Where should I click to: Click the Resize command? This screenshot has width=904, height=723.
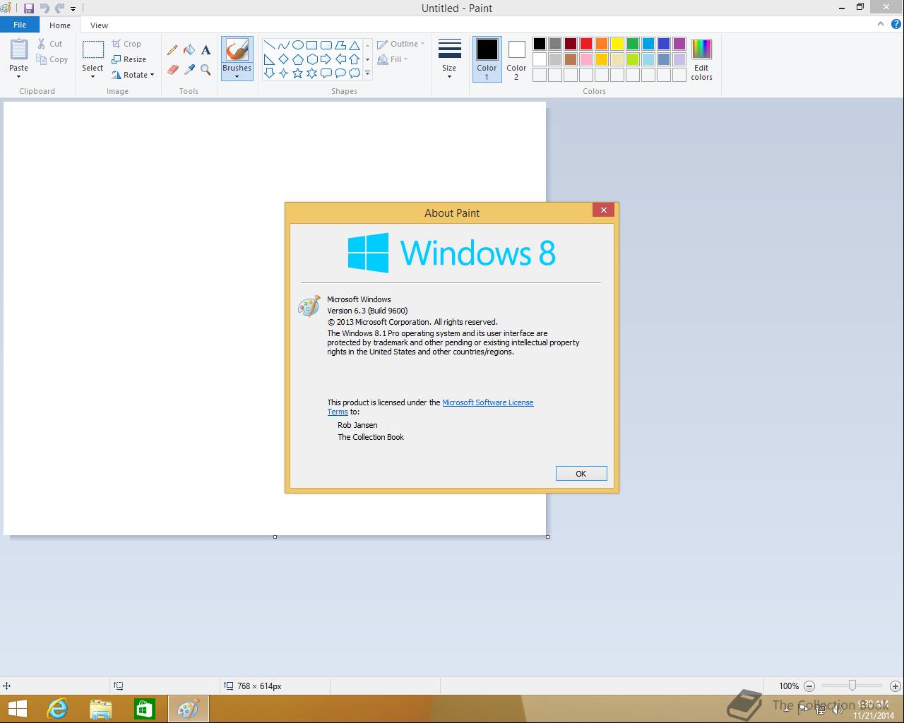point(129,59)
